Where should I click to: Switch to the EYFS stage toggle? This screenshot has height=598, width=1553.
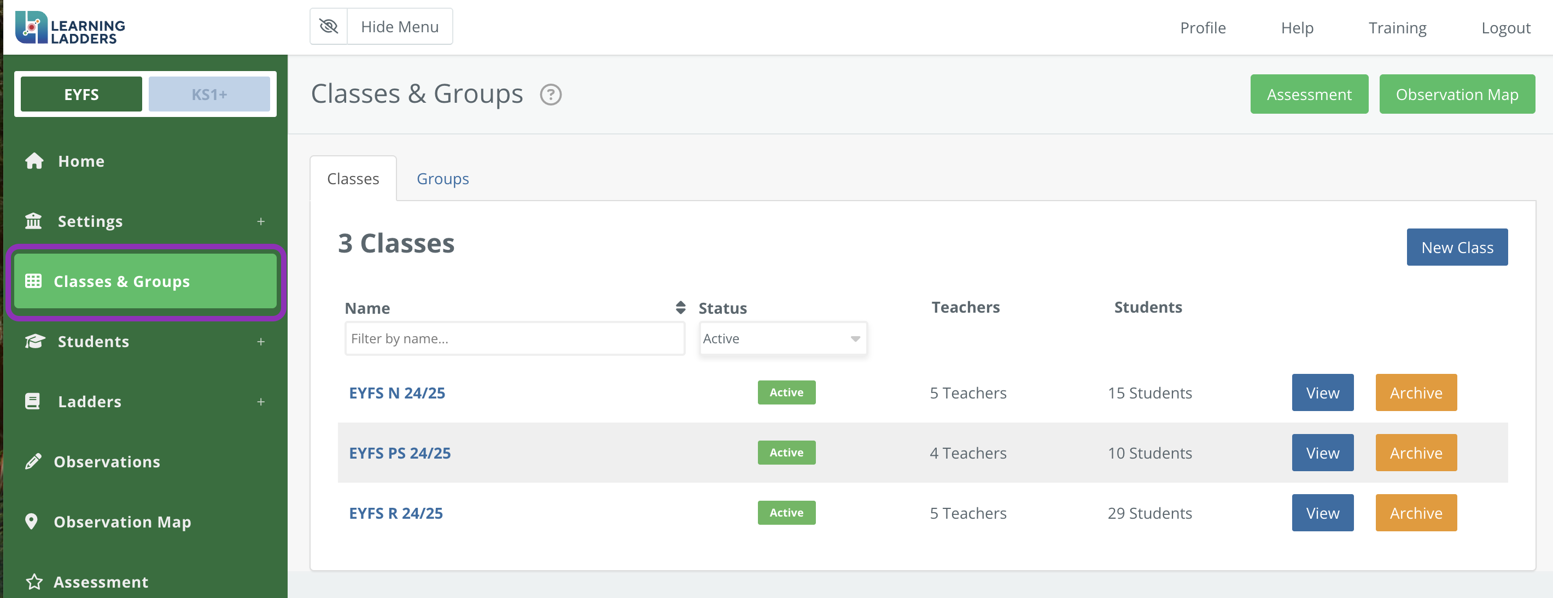[81, 94]
